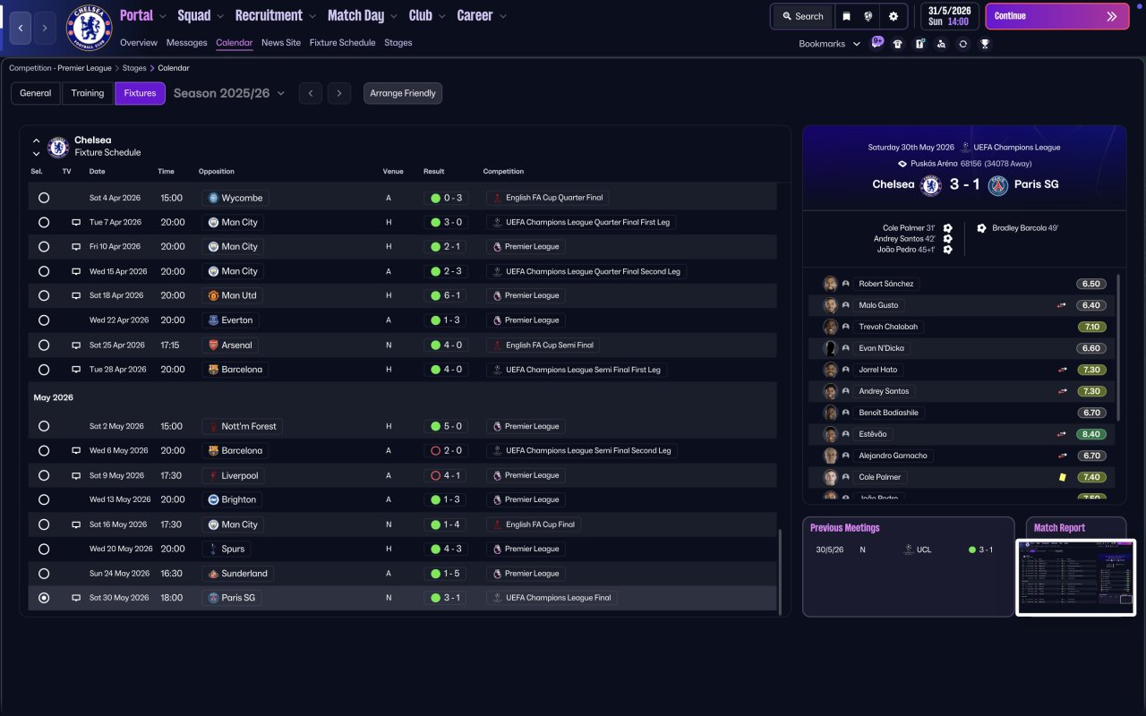Click the TV icon for Sat 25 Apr Arsenal fixture
This screenshot has width=1146, height=716.
tap(76, 345)
